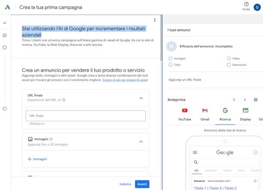Screen dimensions: 263x190
Task: Click the Indietro button
Action: [125, 184]
